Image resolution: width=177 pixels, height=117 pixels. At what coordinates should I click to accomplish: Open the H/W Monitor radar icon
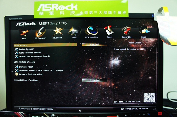[92, 31]
